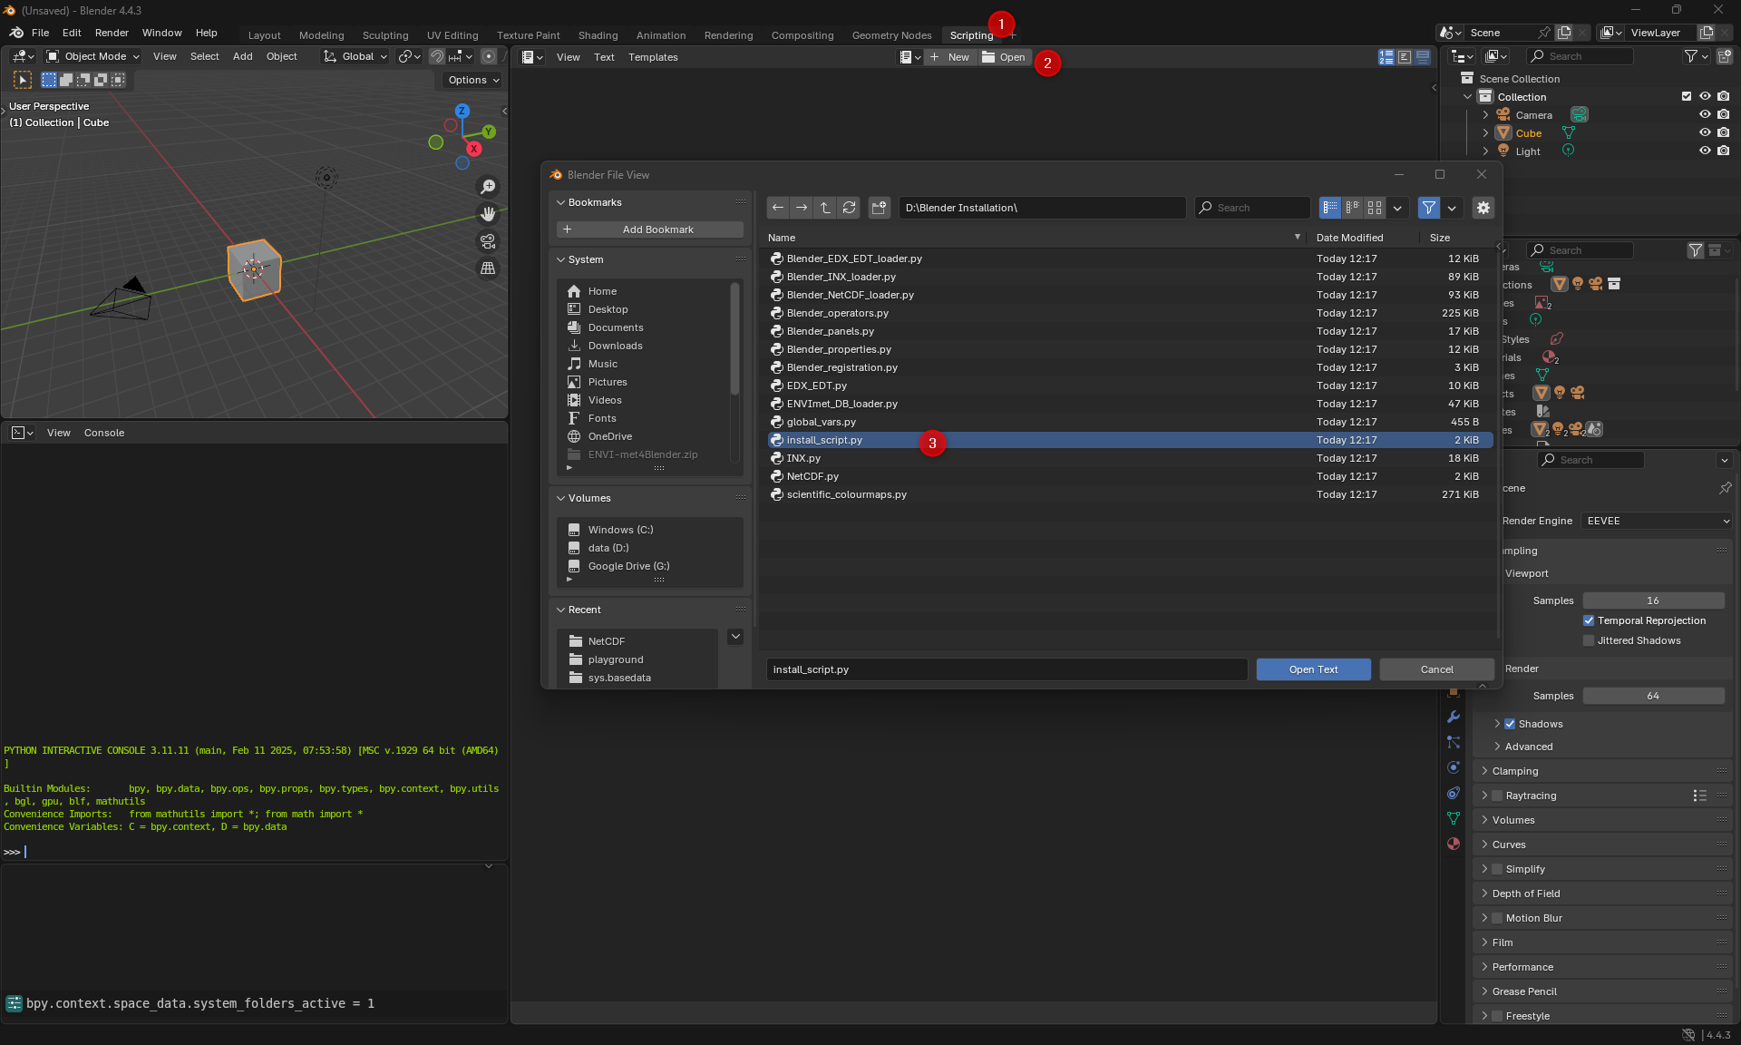1741x1045 pixels.
Task: Click the viewport zoom magnifier icon
Action: pyautogui.click(x=488, y=187)
